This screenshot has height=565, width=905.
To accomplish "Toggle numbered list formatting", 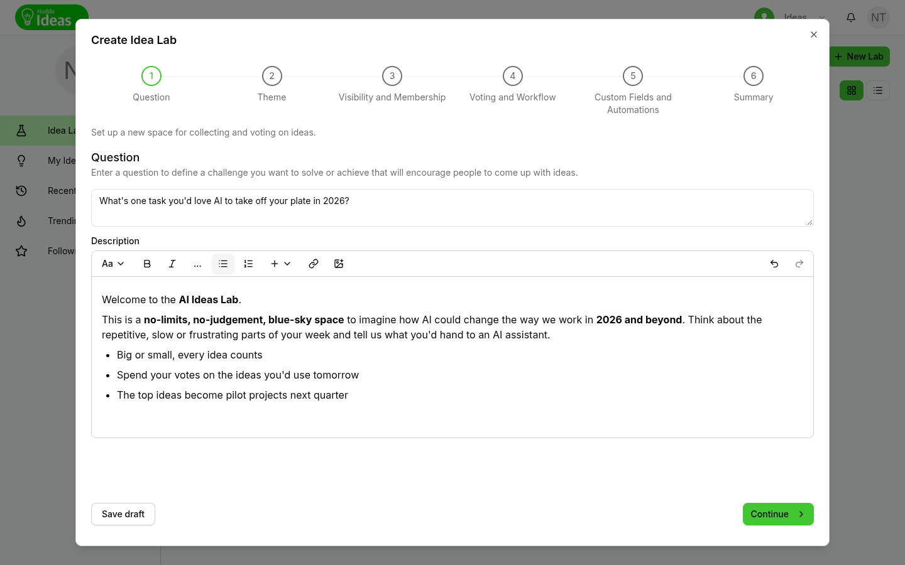I will pyautogui.click(x=248, y=264).
